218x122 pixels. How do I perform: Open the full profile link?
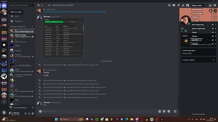click(x=199, y=114)
